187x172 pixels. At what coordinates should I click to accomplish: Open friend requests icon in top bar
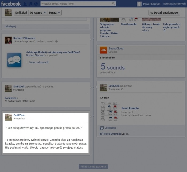point(25,4)
